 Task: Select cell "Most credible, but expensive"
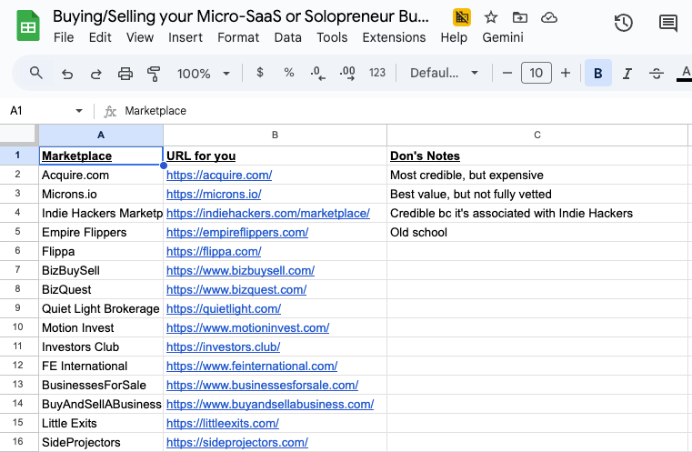click(x=537, y=176)
